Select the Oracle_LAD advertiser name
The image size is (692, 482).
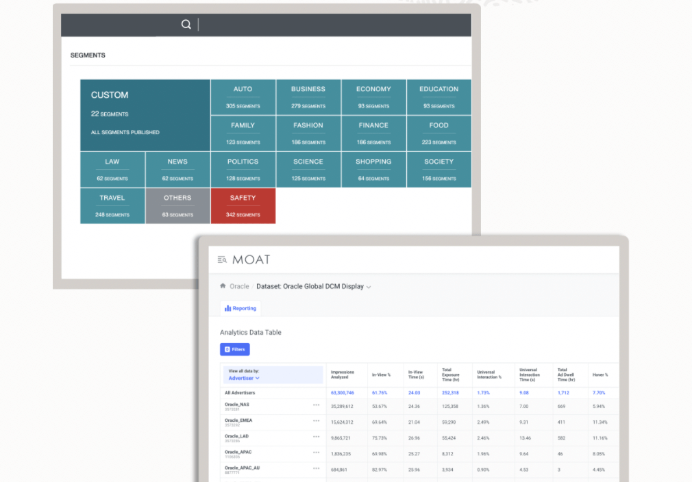[x=237, y=436]
